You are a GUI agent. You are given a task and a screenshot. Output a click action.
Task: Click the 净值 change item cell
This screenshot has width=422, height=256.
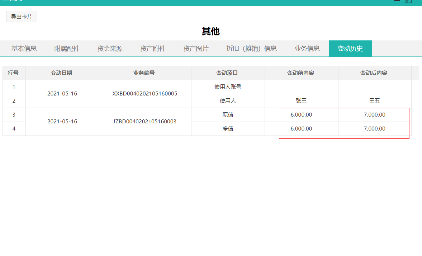pyautogui.click(x=228, y=129)
